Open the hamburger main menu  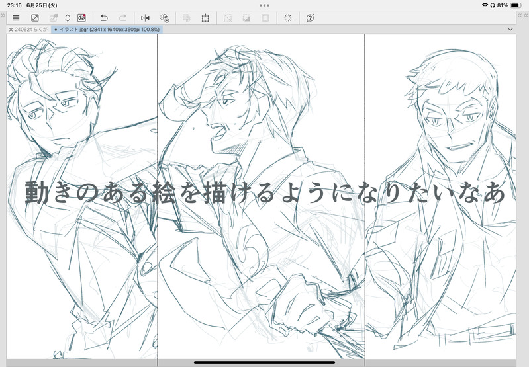click(16, 18)
